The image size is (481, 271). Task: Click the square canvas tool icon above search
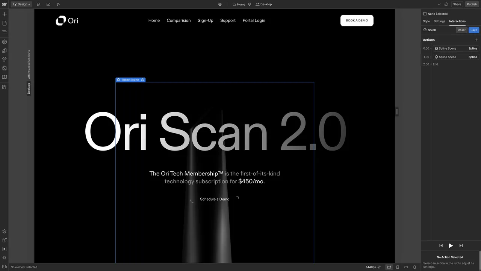(x=5, y=249)
